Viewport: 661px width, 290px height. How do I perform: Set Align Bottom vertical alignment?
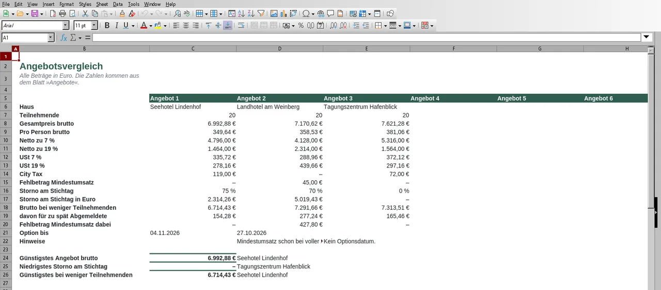pos(228,25)
